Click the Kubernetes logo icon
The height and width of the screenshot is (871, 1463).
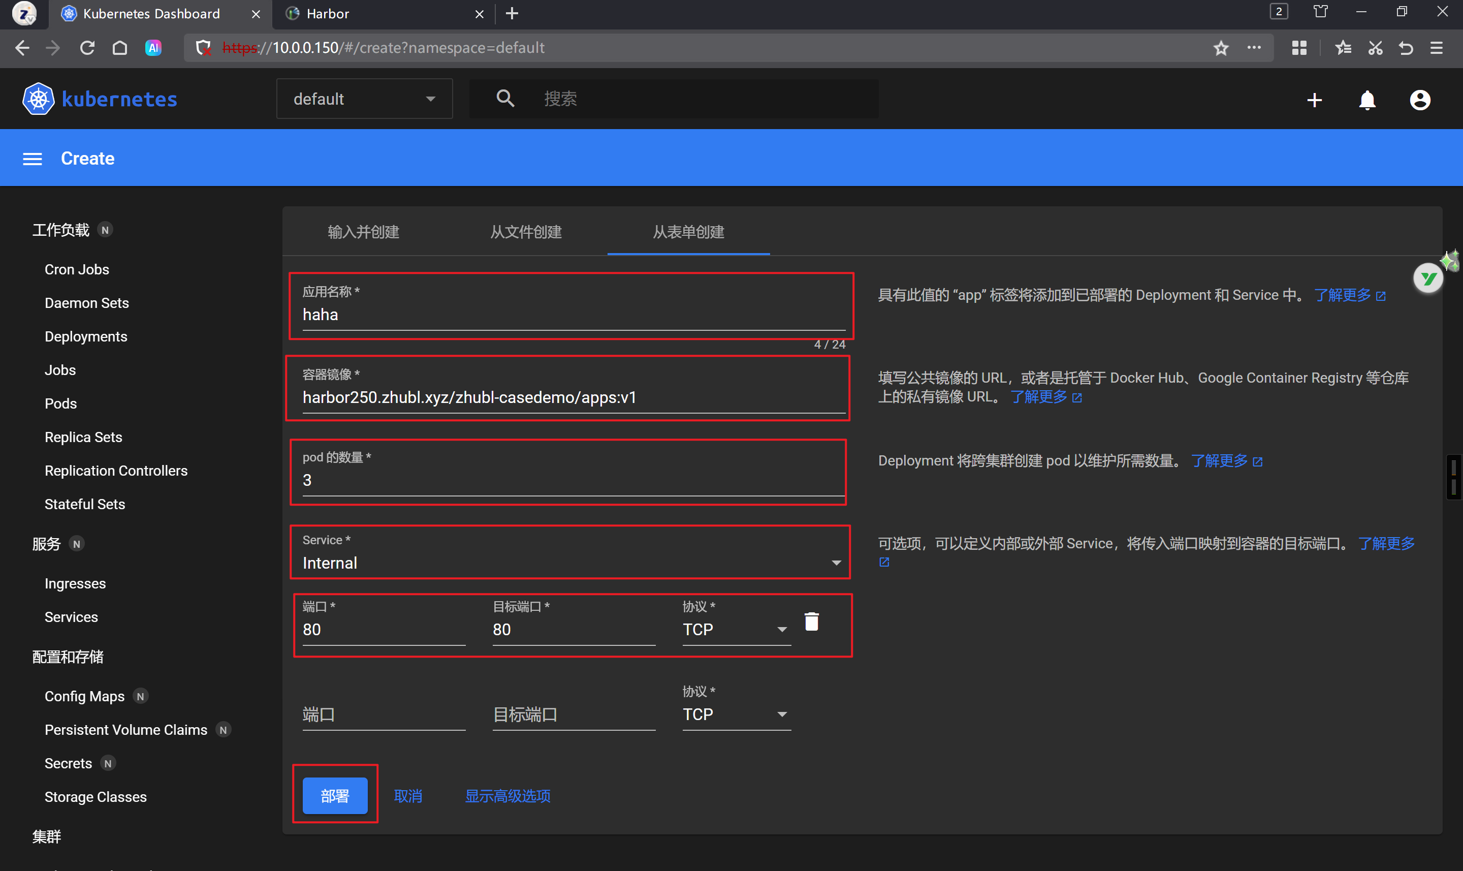click(x=38, y=99)
